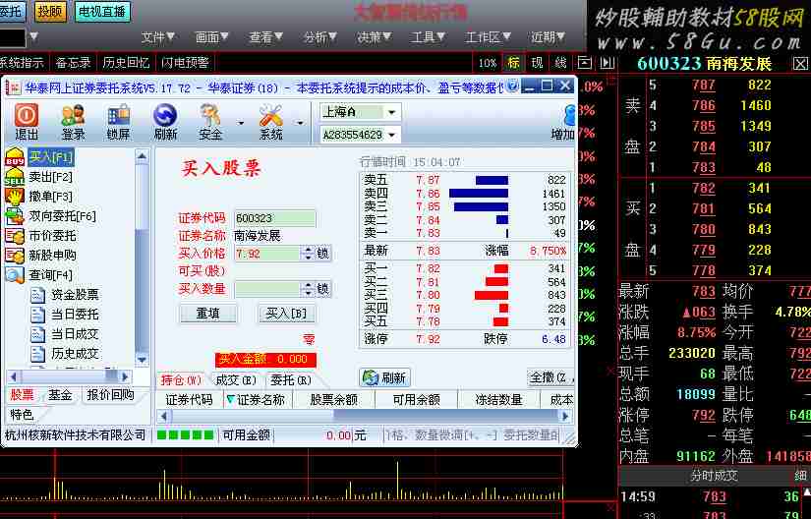Click the 全撤 cancel all button
The height and width of the screenshot is (519, 811).
click(x=551, y=377)
